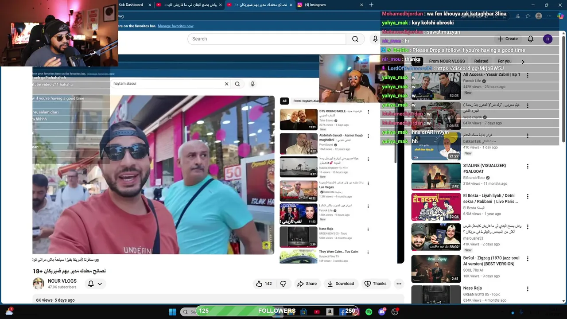Open STALINE piano fire thumbnail
The height and width of the screenshot is (319, 567).
point(436,176)
